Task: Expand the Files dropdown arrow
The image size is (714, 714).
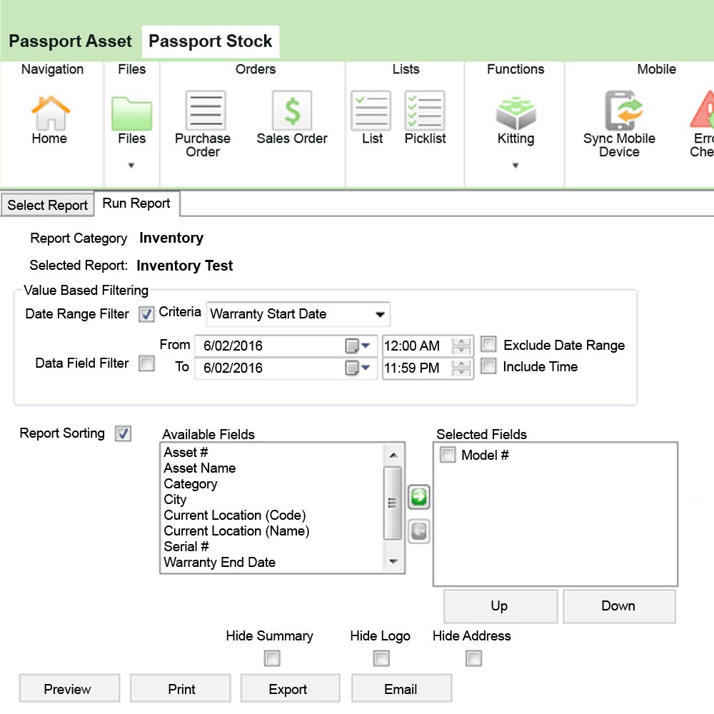Action: click(131, 166)
